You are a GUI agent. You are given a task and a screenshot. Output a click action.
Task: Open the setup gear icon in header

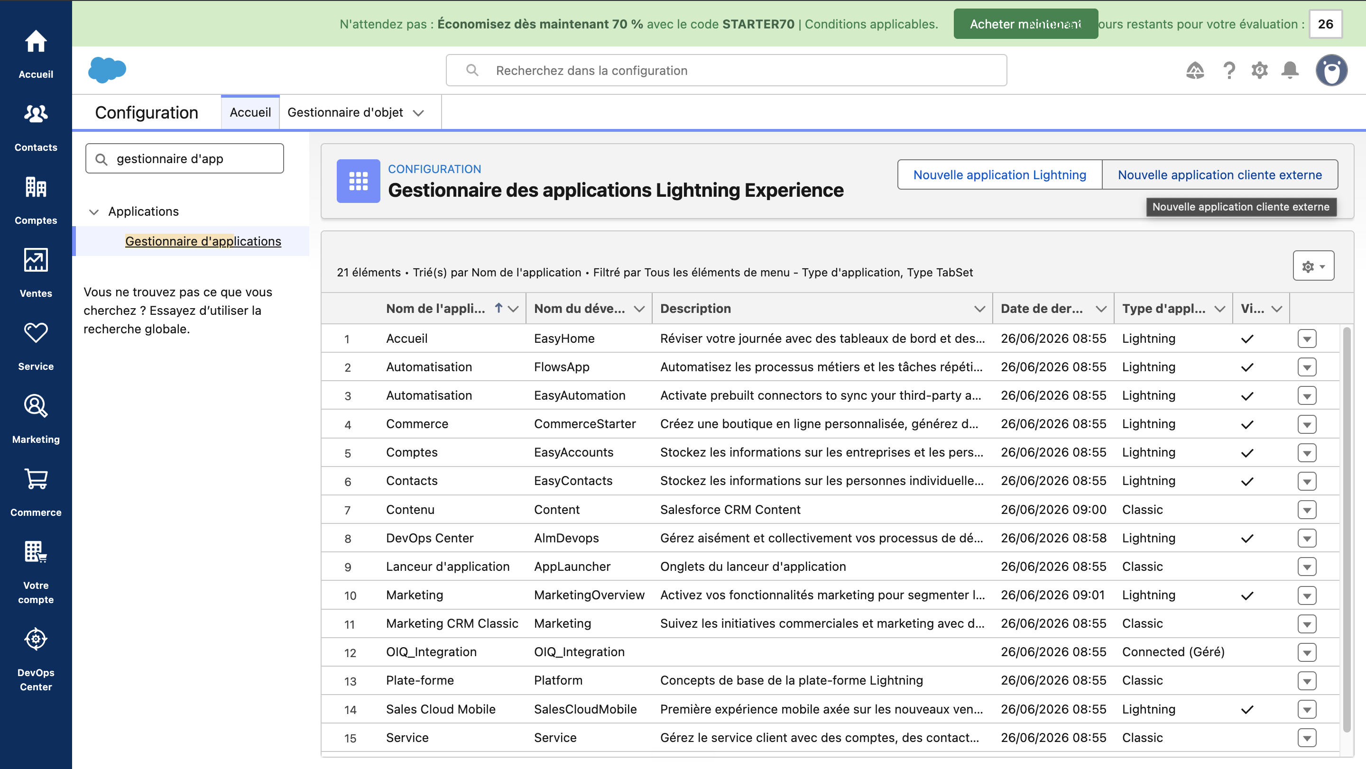[1259, 70]
